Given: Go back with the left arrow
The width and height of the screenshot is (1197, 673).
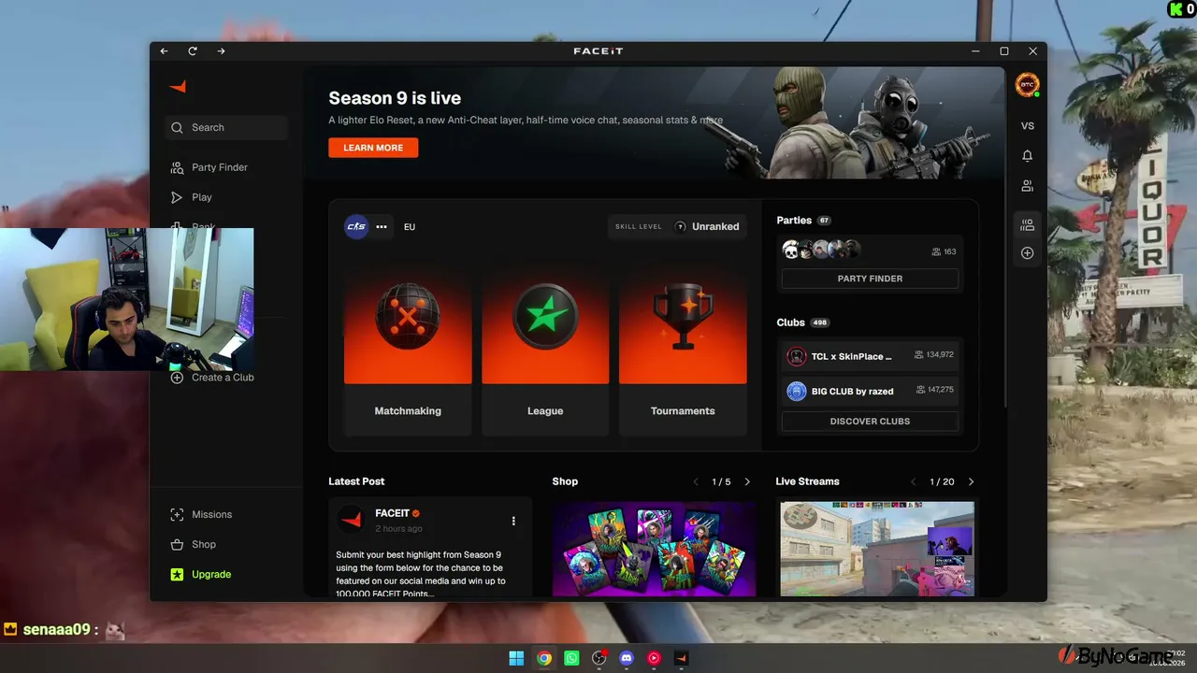Looking at the screenshot, I should point(165,51).
